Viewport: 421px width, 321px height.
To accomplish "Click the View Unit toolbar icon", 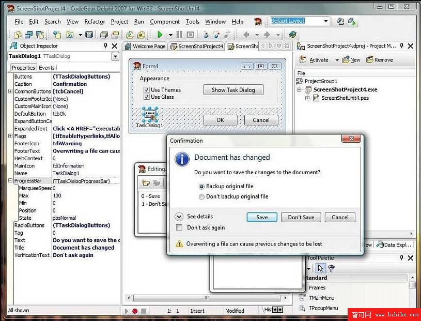I will tap(18, 35).
